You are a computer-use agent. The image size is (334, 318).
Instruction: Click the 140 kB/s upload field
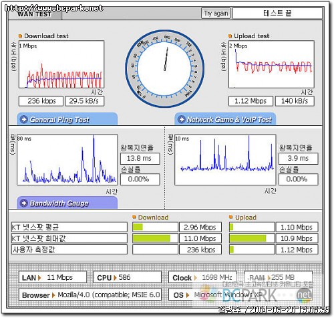295,101
